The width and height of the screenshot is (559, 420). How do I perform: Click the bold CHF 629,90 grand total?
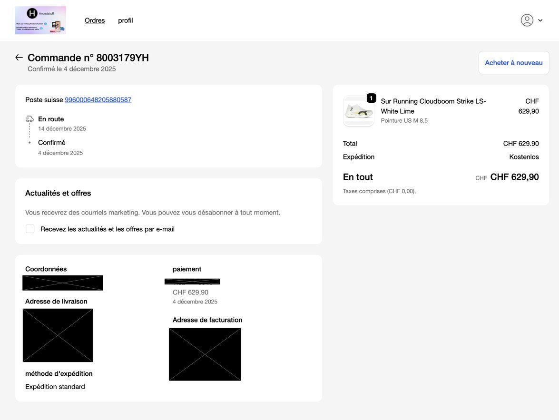pos(514,177)
